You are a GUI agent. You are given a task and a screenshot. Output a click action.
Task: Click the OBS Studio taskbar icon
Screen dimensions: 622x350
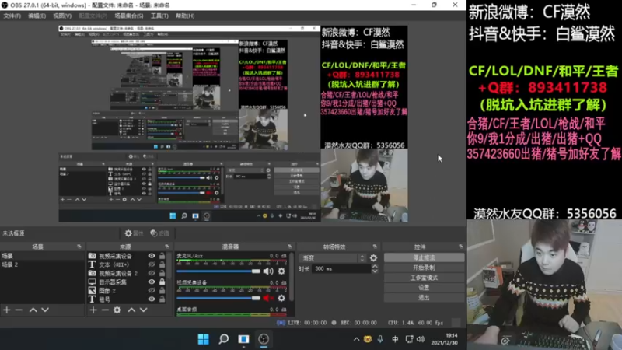tap(264, 339)
